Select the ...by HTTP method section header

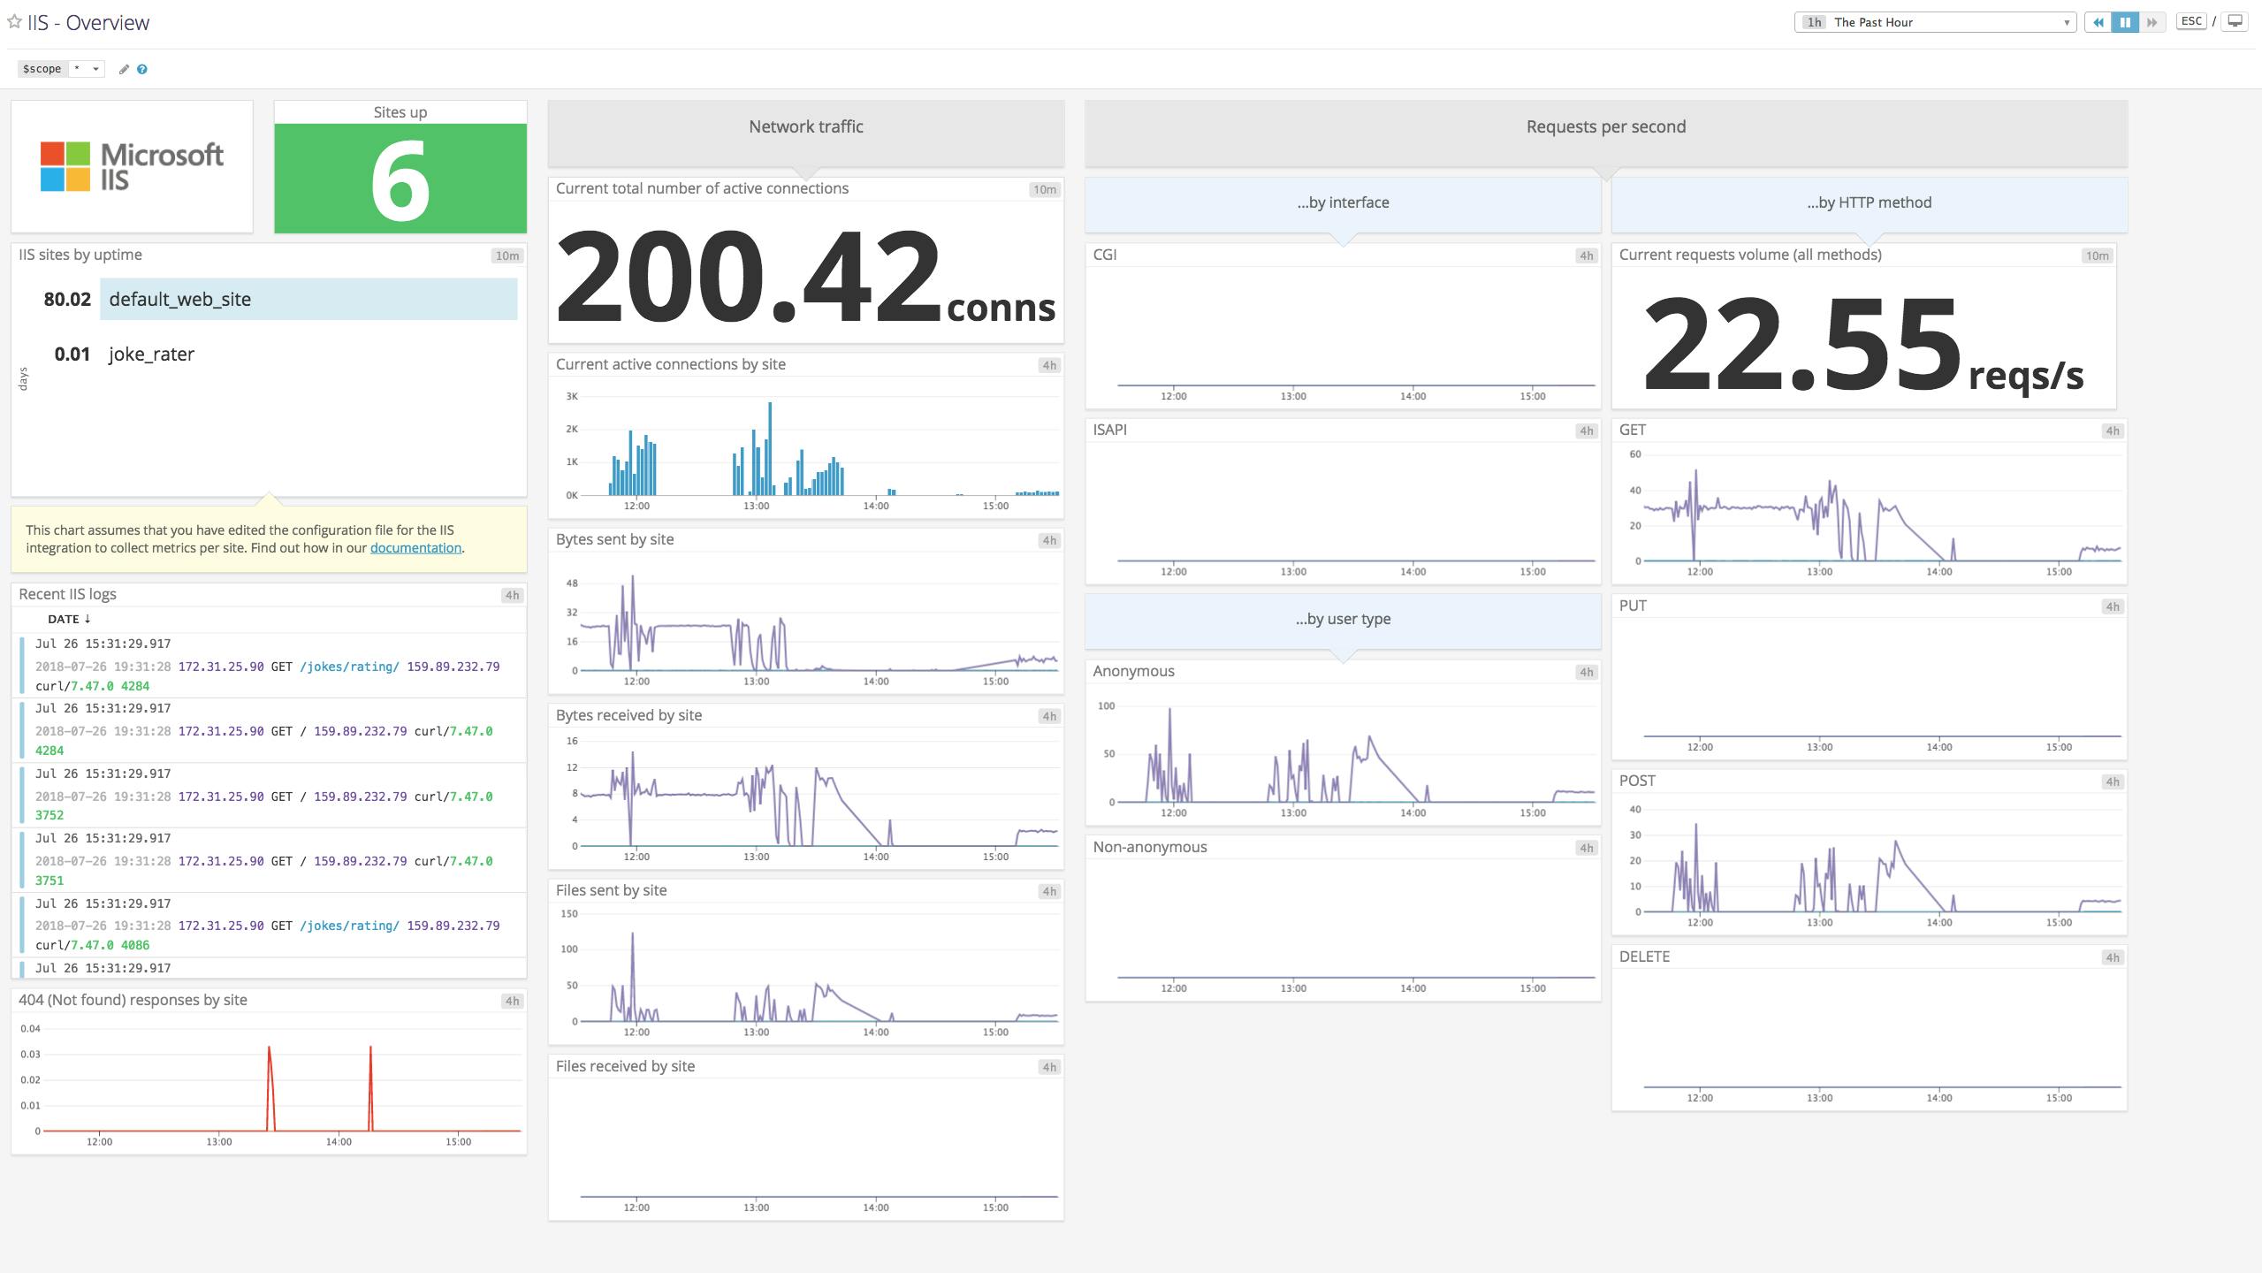(x=1870, y=202)
